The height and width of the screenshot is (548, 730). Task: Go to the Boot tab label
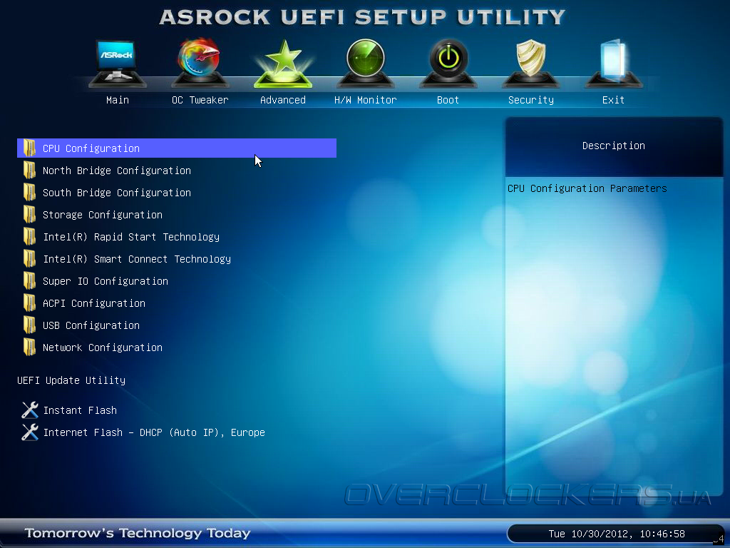[x=448, y=100]
